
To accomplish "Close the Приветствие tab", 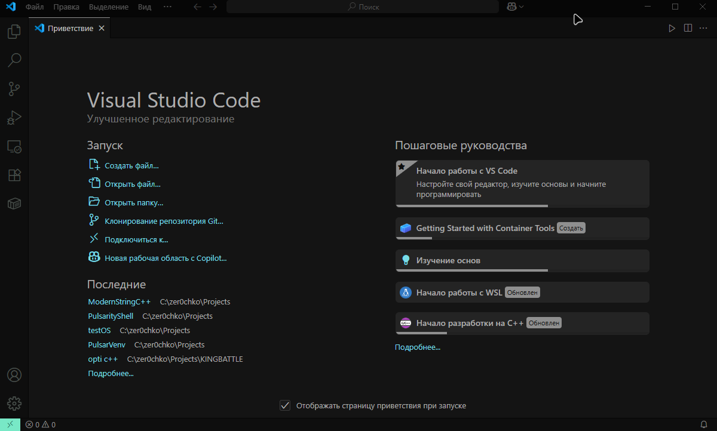I will (x=102, y=28).
